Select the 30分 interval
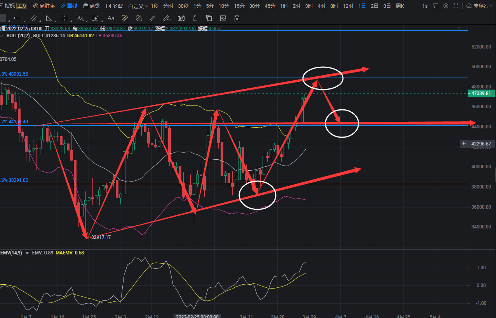 (x=254, y=6)
